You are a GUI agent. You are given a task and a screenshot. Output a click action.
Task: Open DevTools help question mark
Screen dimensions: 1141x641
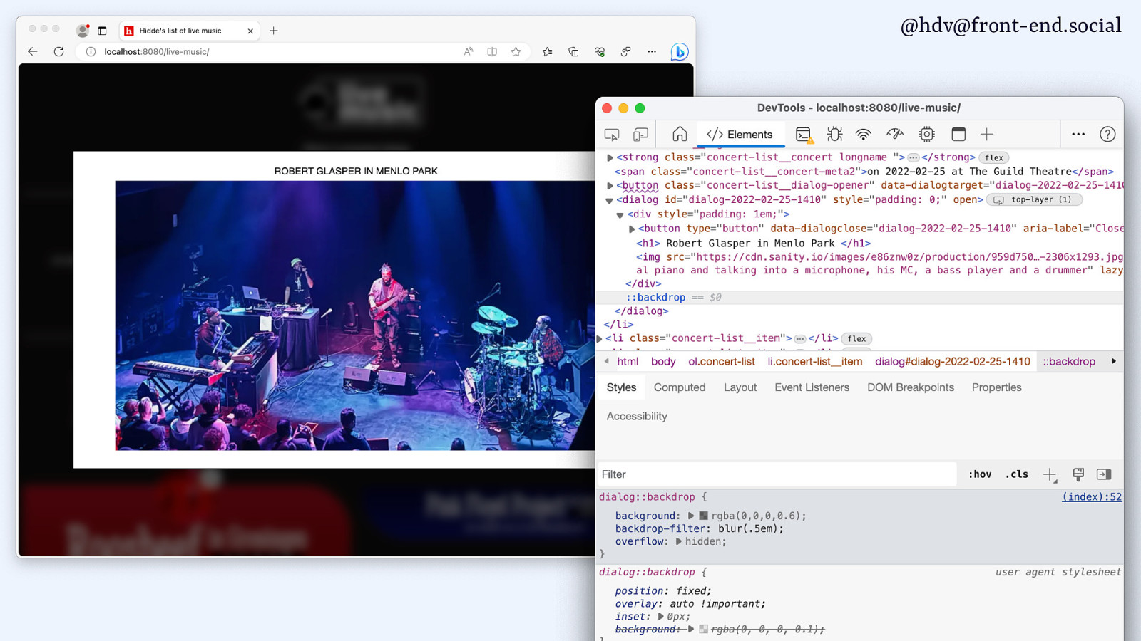pyautogui.click(x=1107, y=134)
